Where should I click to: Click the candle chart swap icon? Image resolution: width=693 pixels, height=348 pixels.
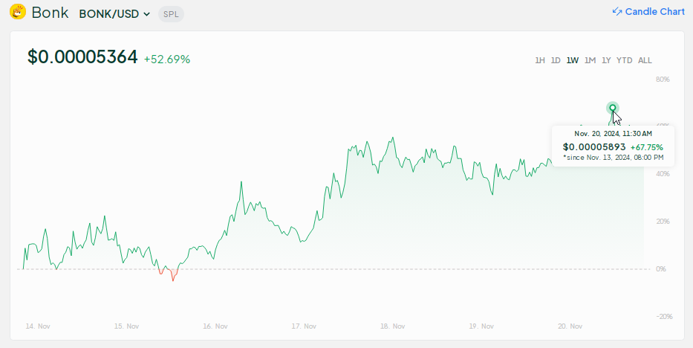point(617,12)
